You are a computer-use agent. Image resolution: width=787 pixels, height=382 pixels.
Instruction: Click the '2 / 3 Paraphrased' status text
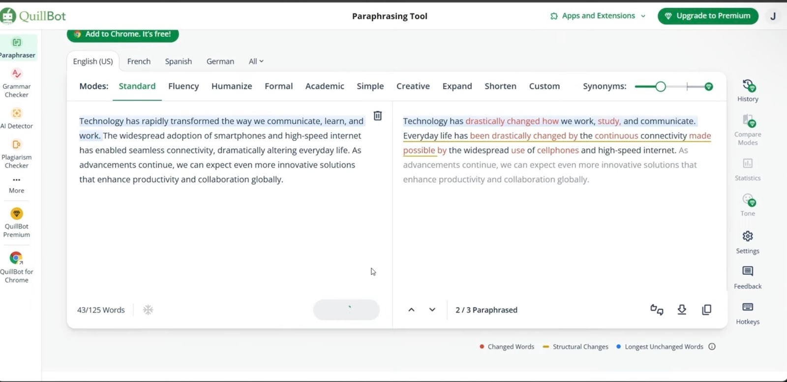pyautogui.click(x=486, y=310)
